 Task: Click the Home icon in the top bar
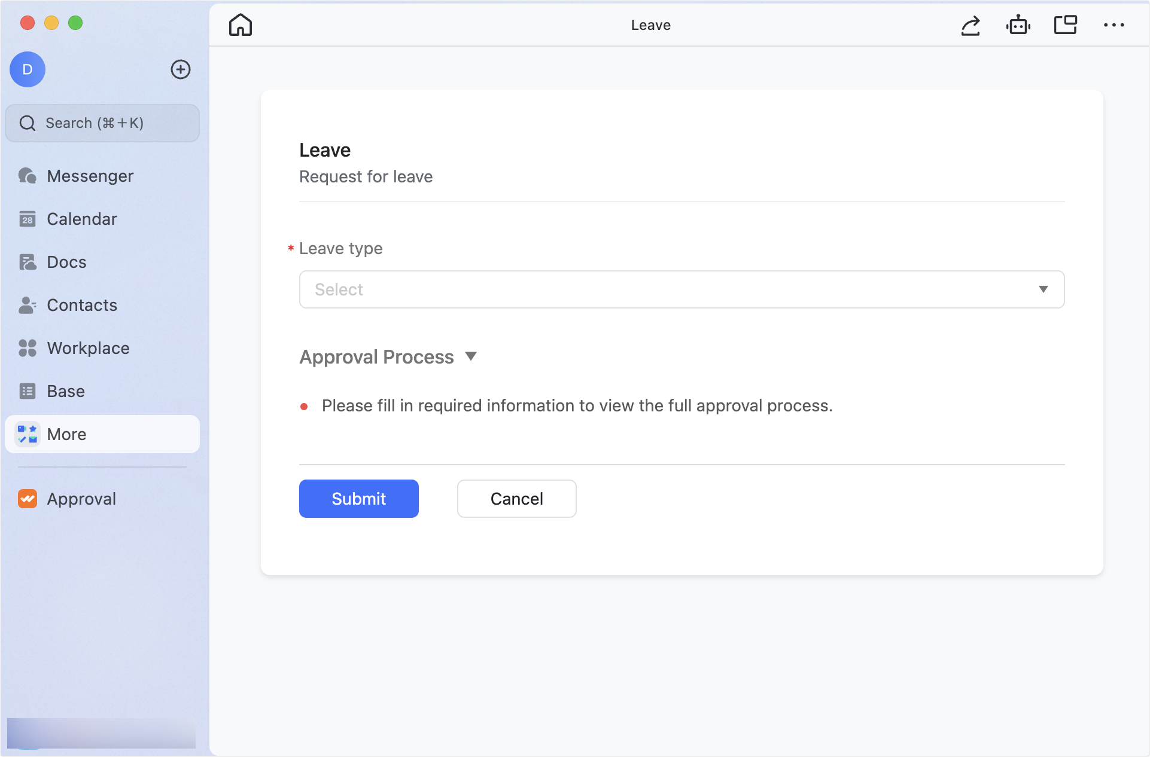pyautogui.click(x=240, y=25)
